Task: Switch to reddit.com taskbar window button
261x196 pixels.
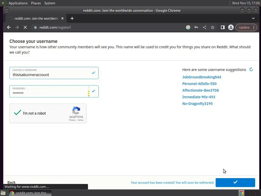Action: point(30,193)
